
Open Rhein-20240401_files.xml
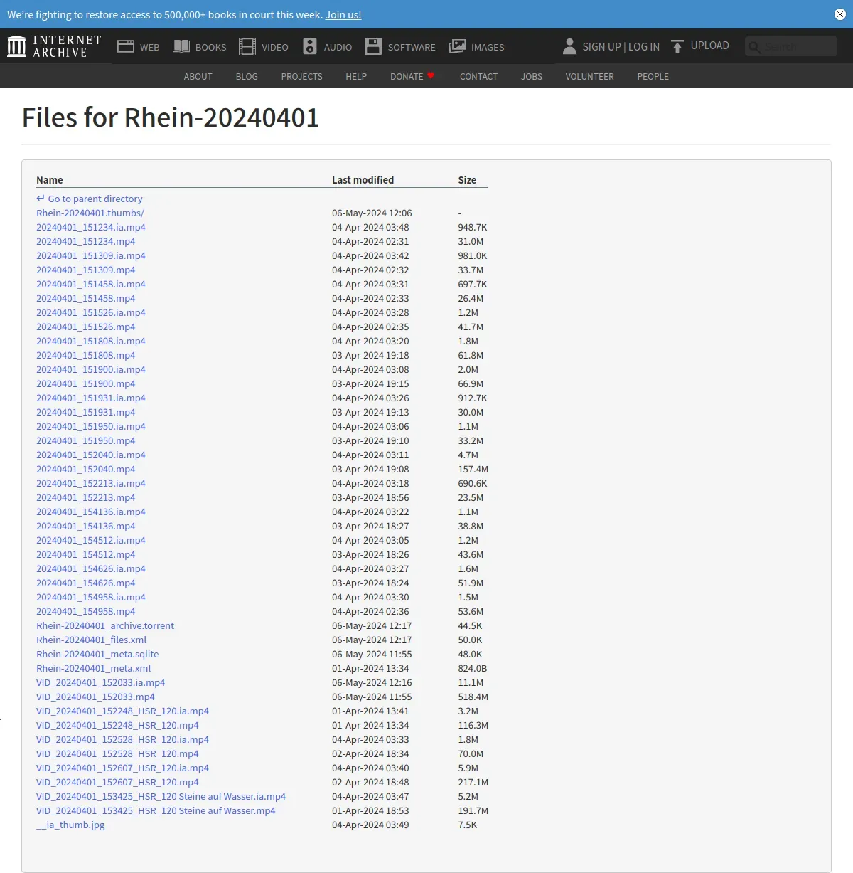tap(91, 640)
